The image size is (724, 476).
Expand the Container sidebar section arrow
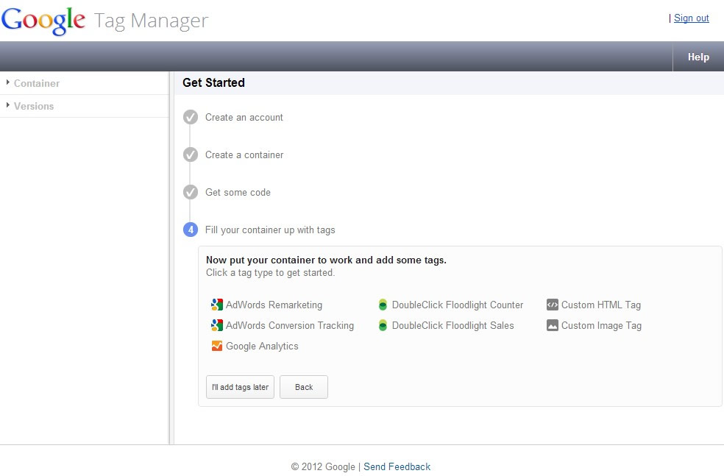click(x=8, y=82)
